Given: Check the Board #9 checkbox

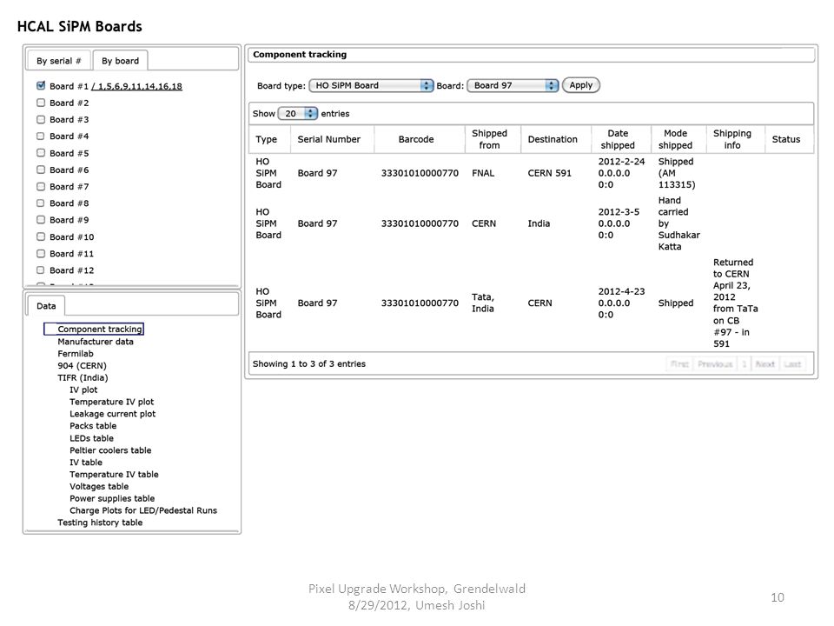Looking at the screenshot, I should [x=41, y=219].
